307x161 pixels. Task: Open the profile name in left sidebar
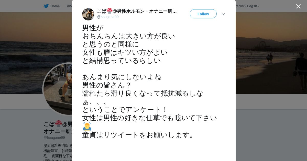point(58,128)
